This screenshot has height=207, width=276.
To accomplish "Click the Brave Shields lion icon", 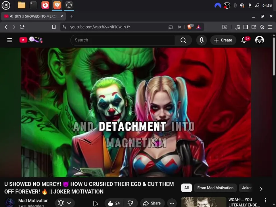I will pyautogui.click(x=190, y=27).
